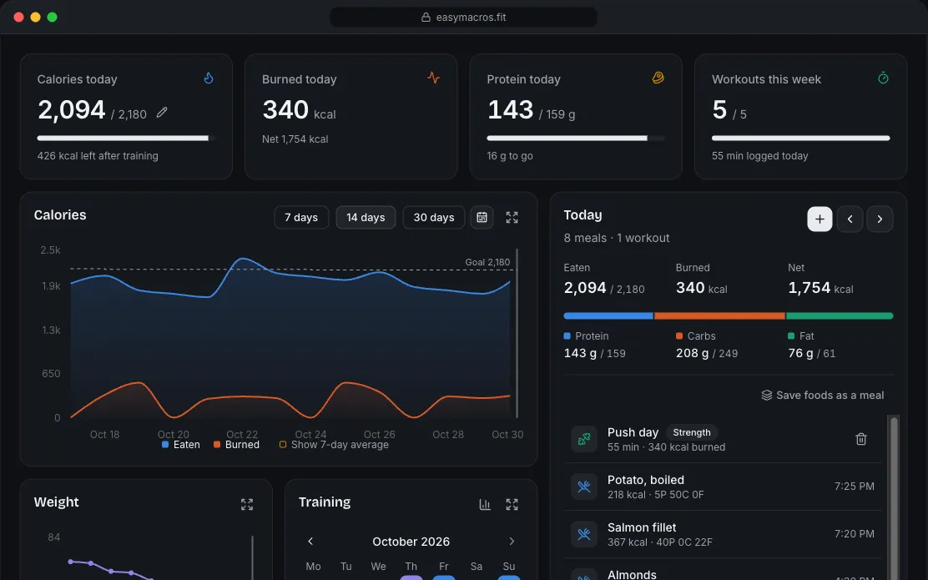Go to previous day in Today panel
The image size is (928, 580).
pos(850,219)
